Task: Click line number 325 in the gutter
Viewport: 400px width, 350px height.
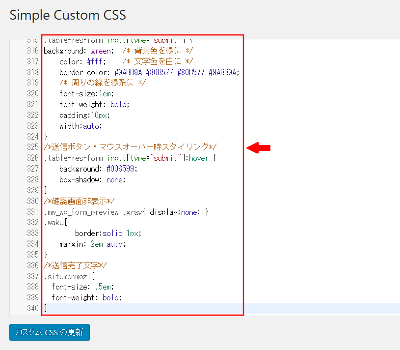Action: point(32,147)
